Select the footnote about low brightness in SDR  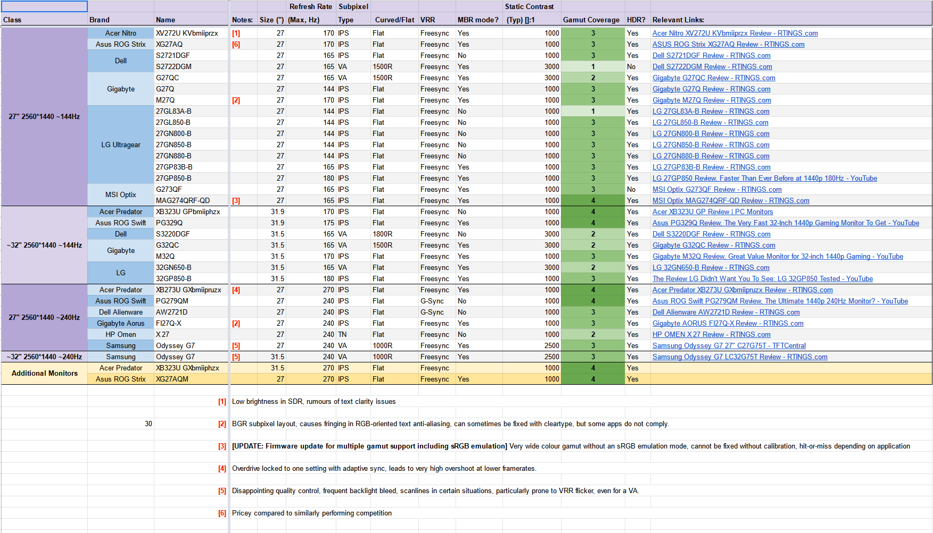314,401
